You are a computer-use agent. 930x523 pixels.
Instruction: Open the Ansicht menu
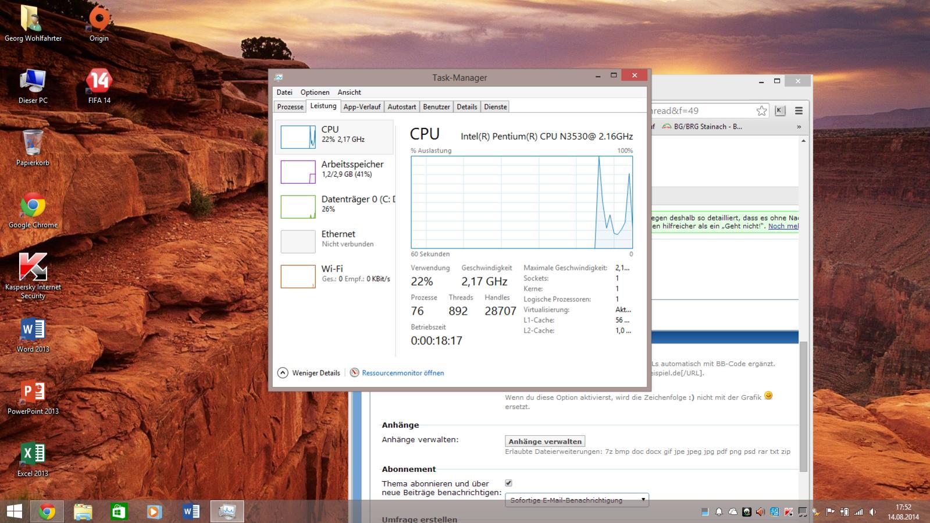349,92
